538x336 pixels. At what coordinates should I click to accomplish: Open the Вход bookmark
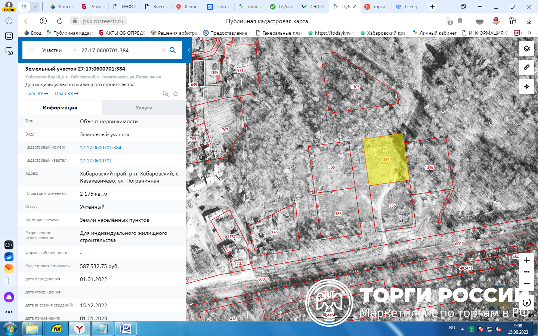pos(33,33)
